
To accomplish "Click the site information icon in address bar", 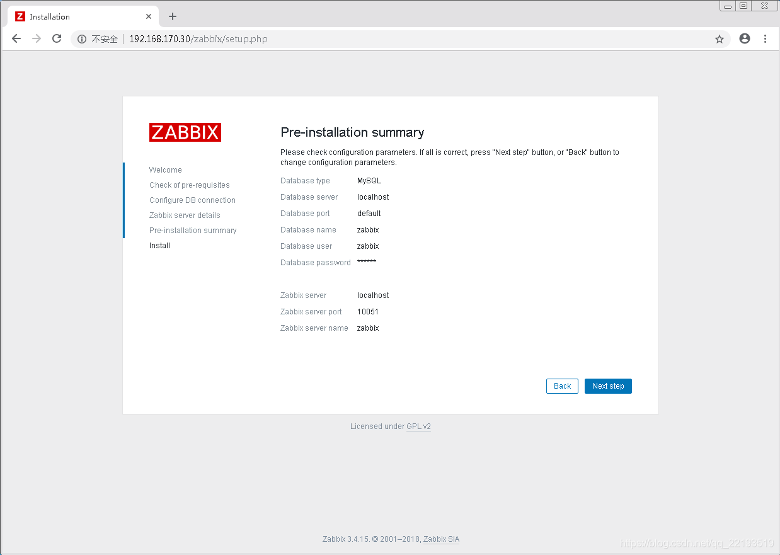I will (82, 39).
